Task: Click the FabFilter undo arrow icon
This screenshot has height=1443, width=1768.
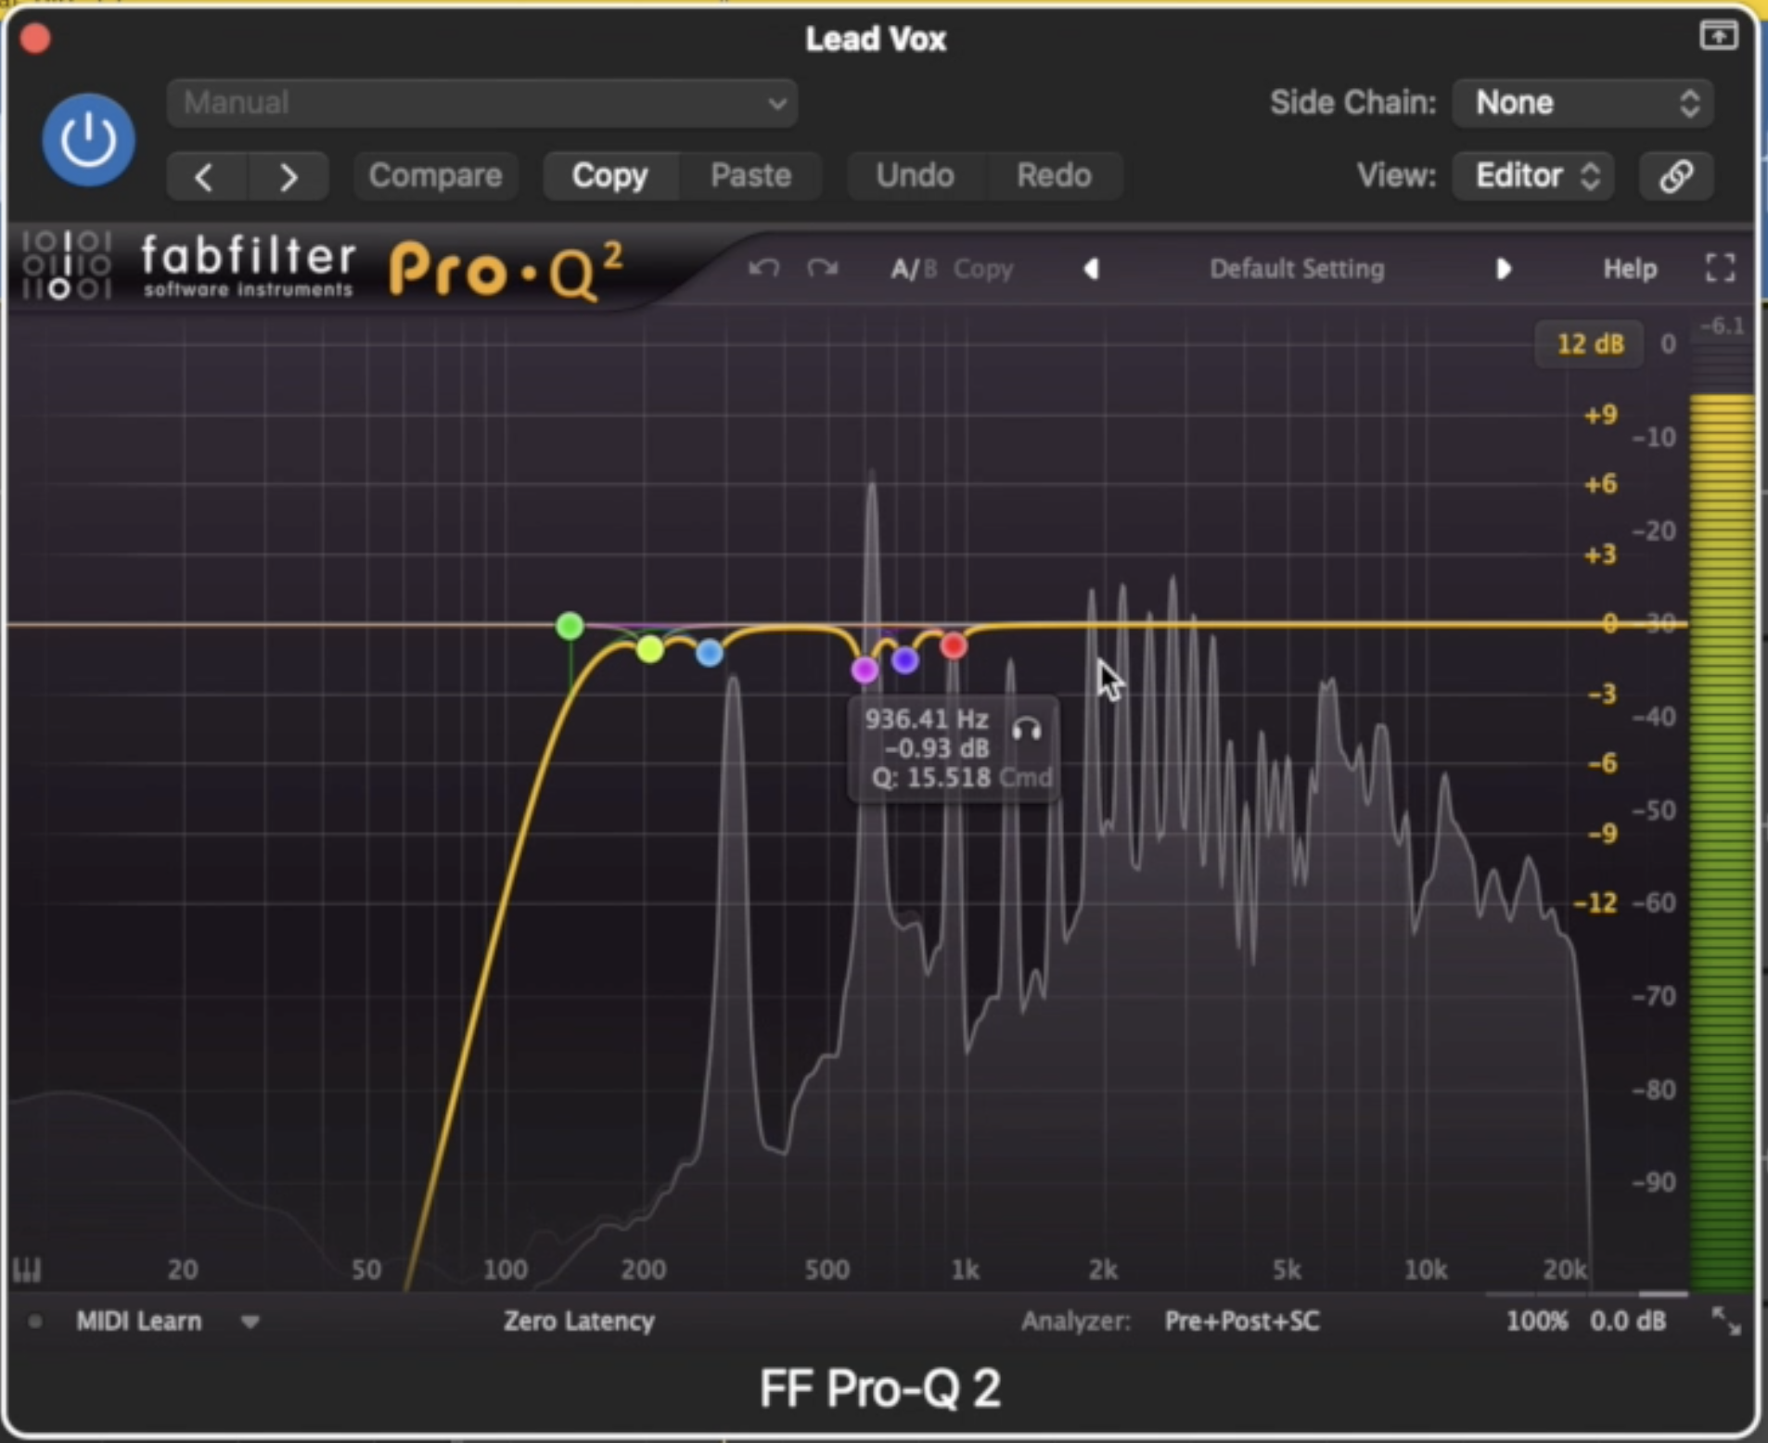Action: click(x=764, y=269)
